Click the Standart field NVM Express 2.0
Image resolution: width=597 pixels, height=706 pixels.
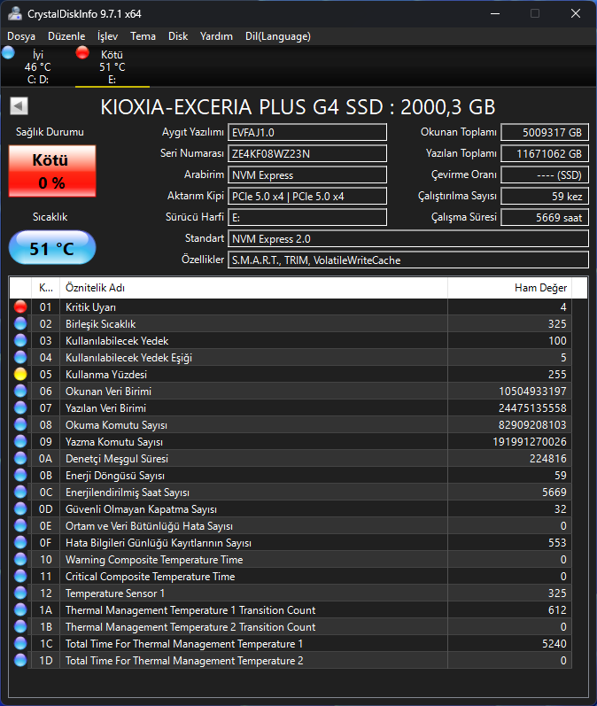(408, 238)
